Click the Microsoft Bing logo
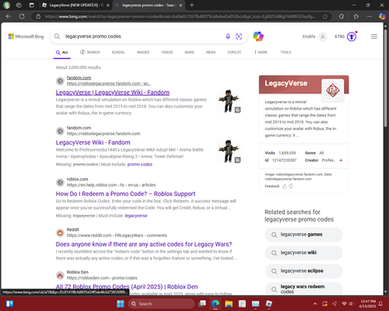This screenshot has width=389, height=311. pos(26,37)
